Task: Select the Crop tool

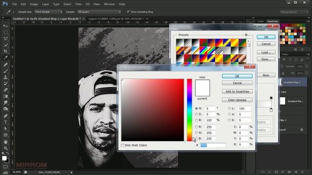Action: coord(5,51)
